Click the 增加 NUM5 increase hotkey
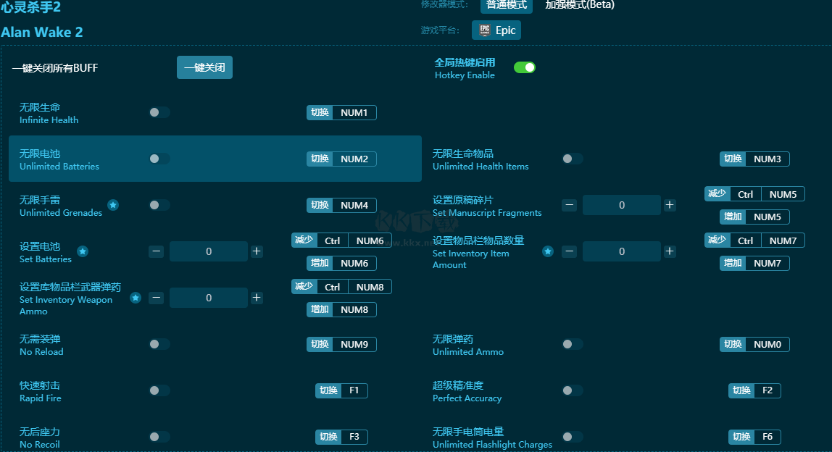This screenshot has width=832, height=452. coord(754,217)
